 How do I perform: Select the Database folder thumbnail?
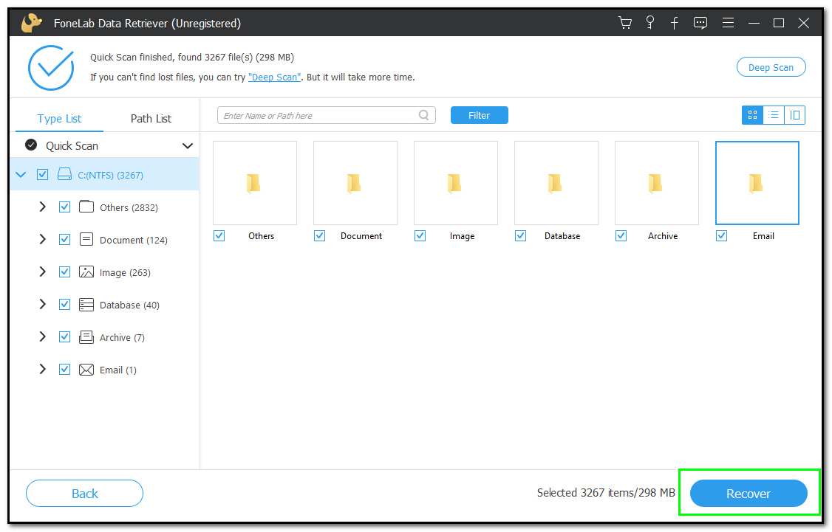click(556, 183)
